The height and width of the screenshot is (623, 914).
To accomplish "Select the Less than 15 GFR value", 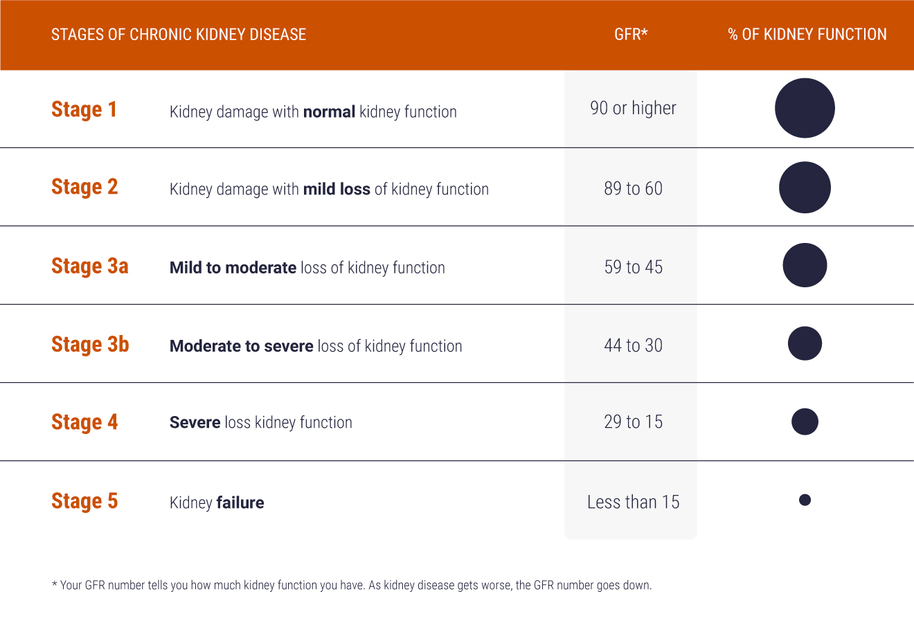I will pos(633,502).
